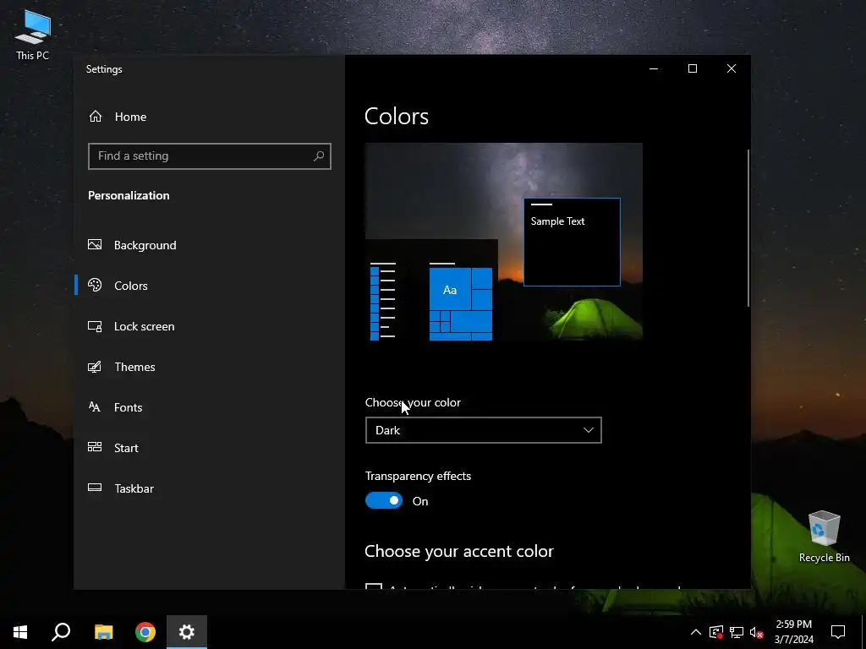This screenshot has width=866, height=649.
Task: Turn off Transparency effects switch
Action: click(384, 500)
